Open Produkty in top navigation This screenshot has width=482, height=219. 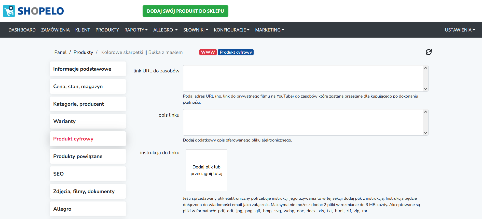107,30
